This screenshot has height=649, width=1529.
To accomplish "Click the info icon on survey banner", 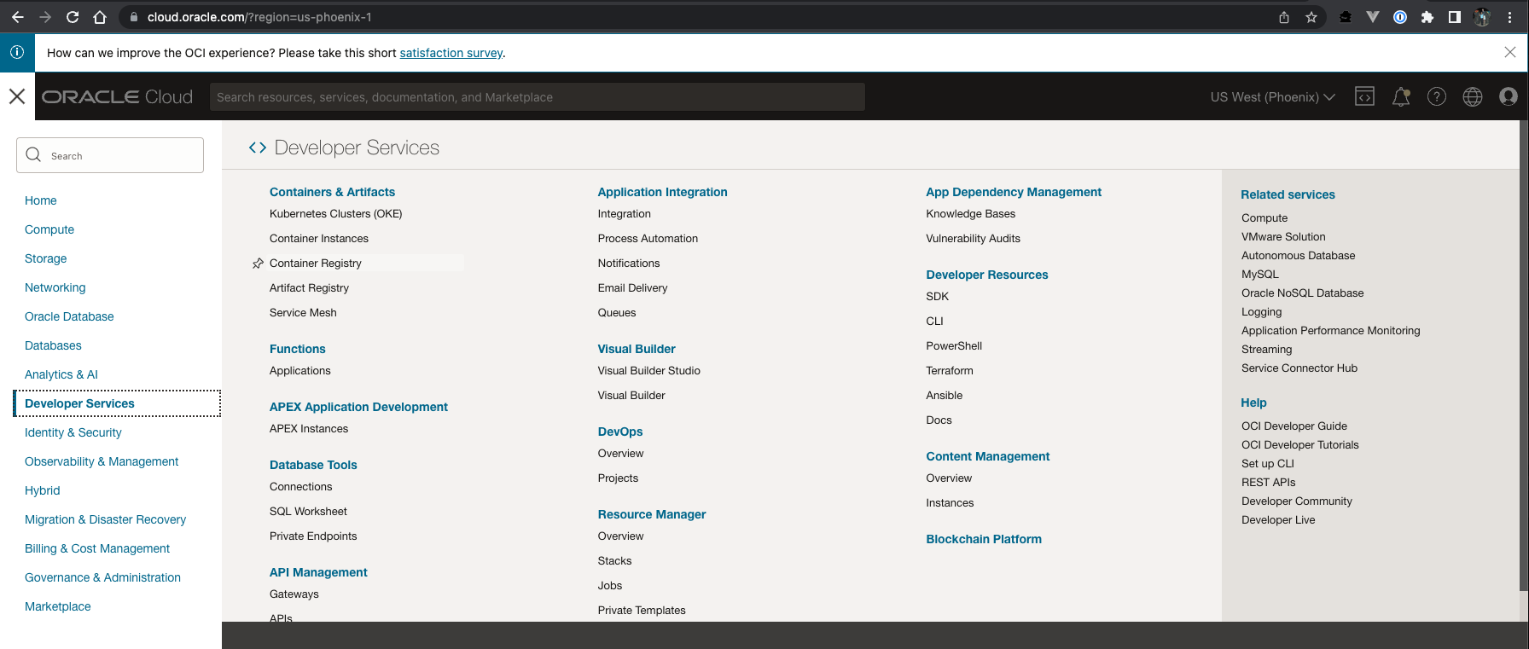I will click(x=17, y=52).
